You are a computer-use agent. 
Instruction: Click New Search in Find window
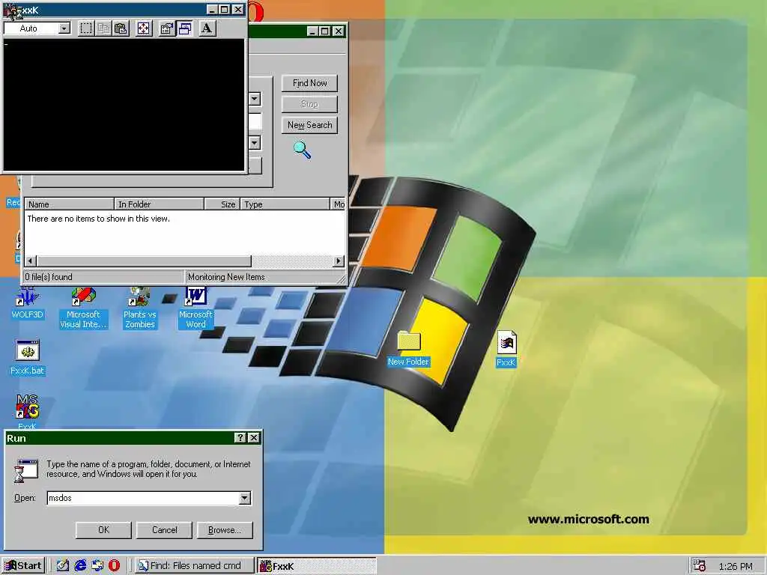point(309,125)
